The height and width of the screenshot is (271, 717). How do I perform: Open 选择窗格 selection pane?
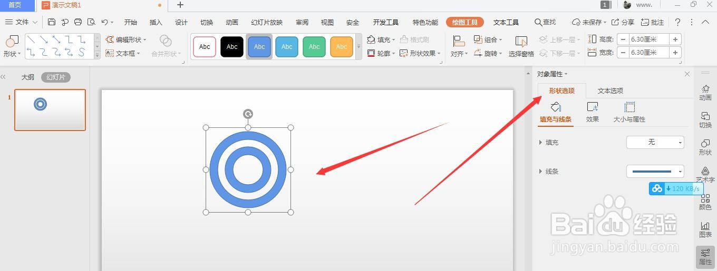pos(521,46)
